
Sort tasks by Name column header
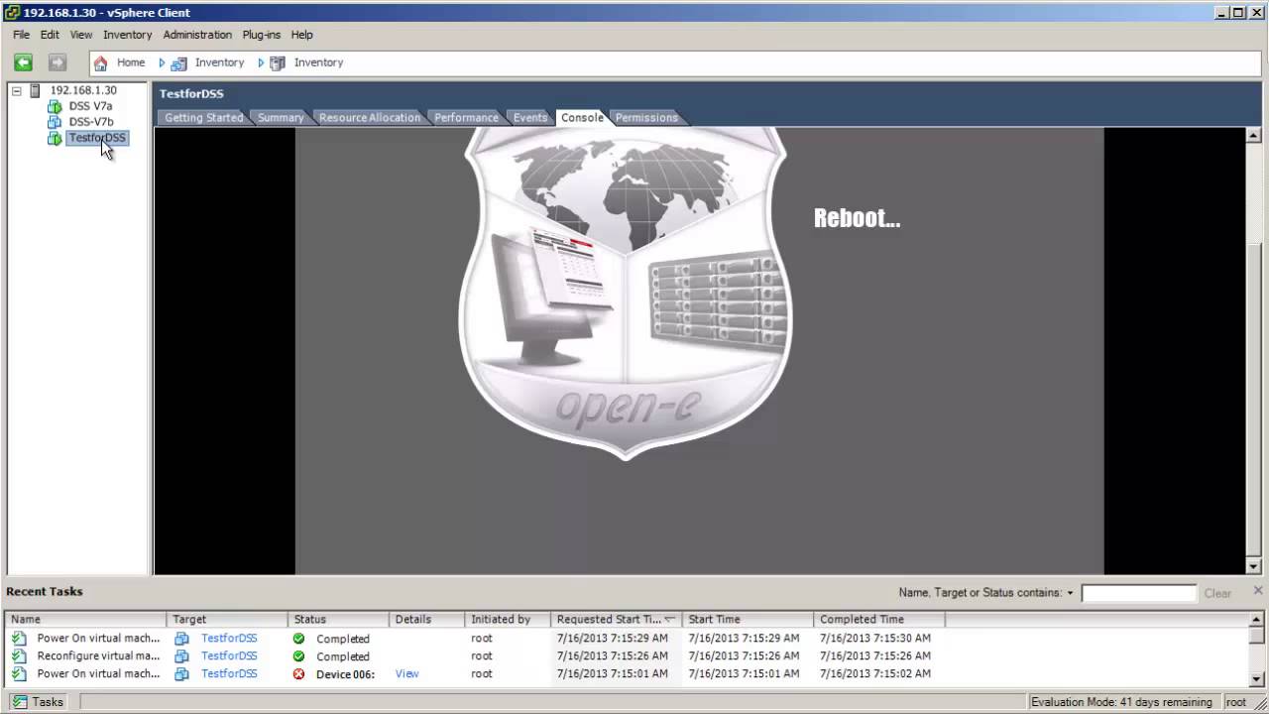pyautogui.click(x=85, y=619)
